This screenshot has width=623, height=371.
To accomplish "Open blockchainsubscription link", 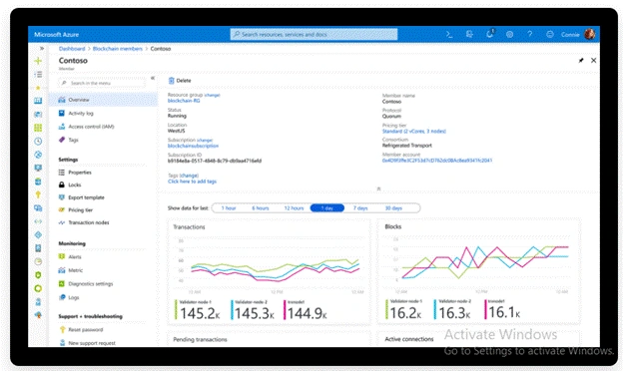I will coord(193,146).
